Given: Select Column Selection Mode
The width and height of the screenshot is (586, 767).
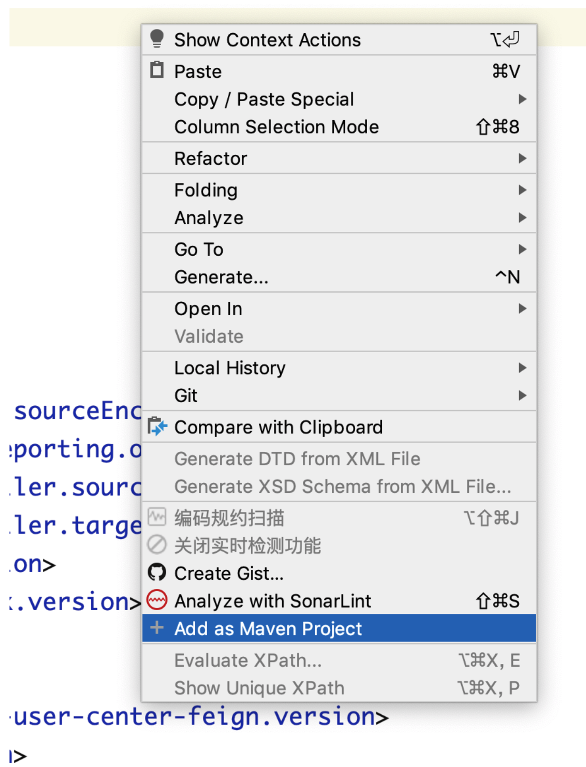Looking at the screenshot, I should pos(276,127).
